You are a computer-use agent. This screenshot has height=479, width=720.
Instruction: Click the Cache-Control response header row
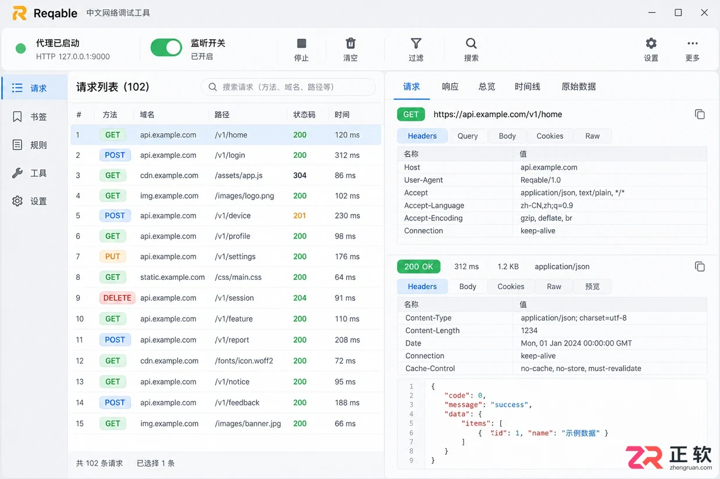[x=552, y=369]
